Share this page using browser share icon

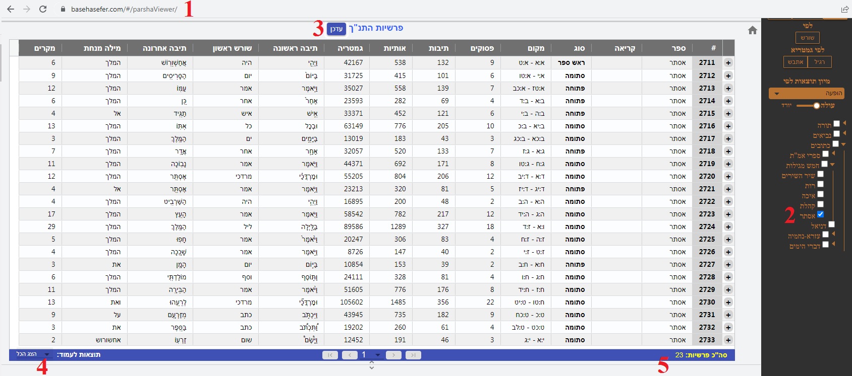pos(845,9)
